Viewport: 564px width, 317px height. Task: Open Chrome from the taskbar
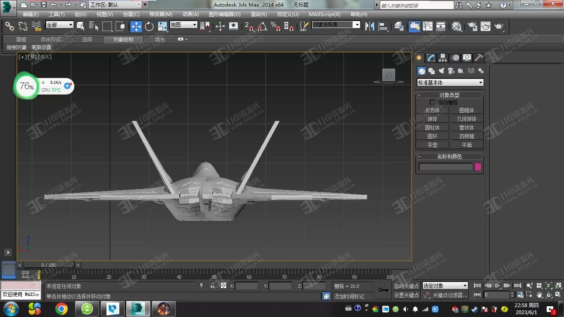(62, 309)
